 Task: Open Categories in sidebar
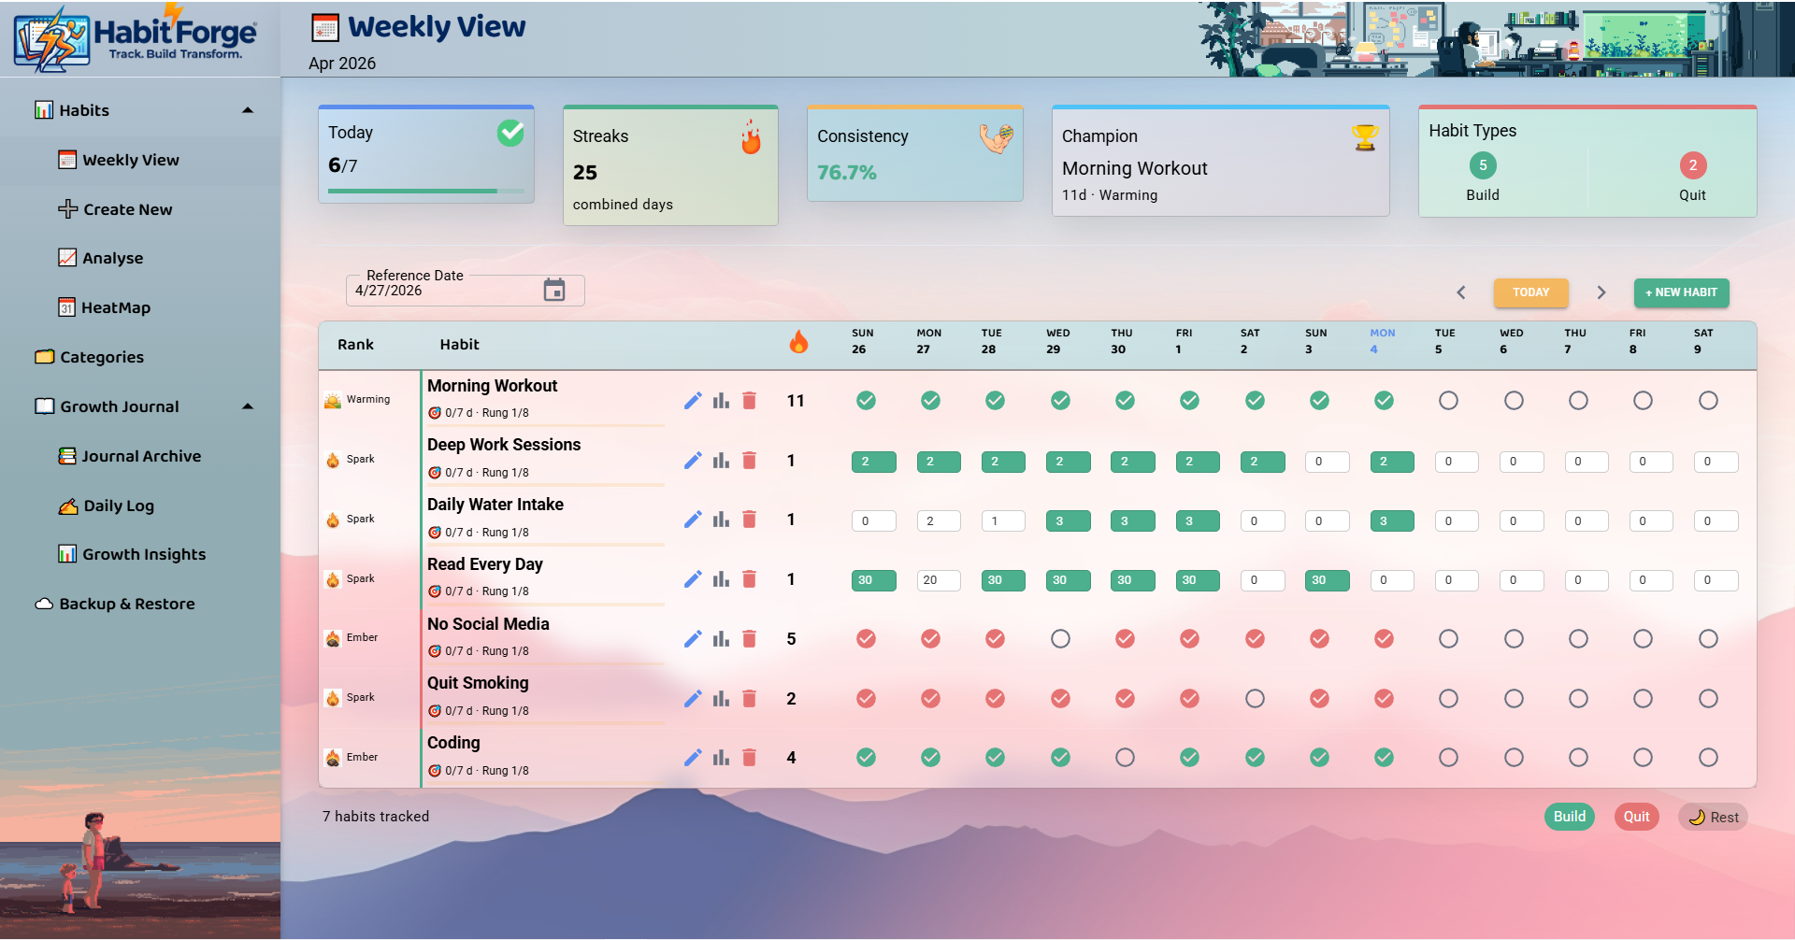pos(140,357)
